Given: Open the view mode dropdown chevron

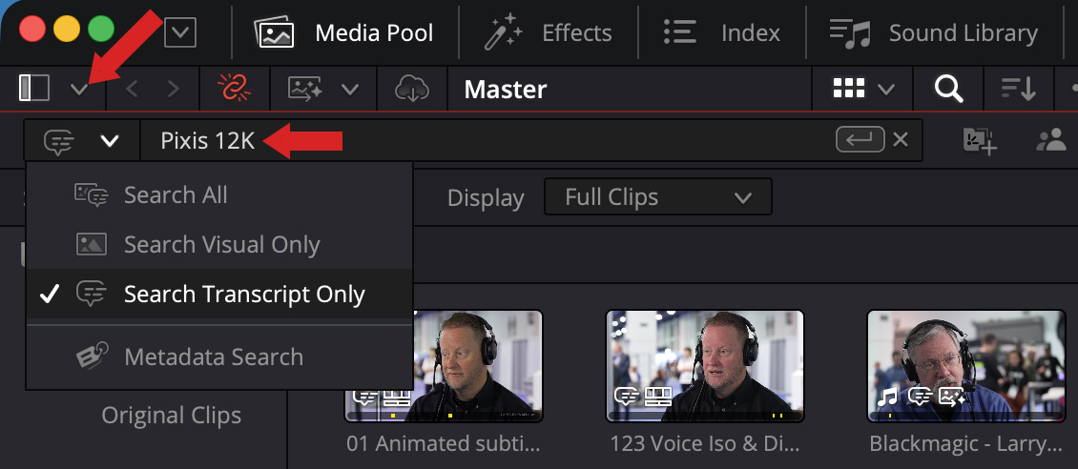Looking at the screenshot, I should (x=886, y=90).
